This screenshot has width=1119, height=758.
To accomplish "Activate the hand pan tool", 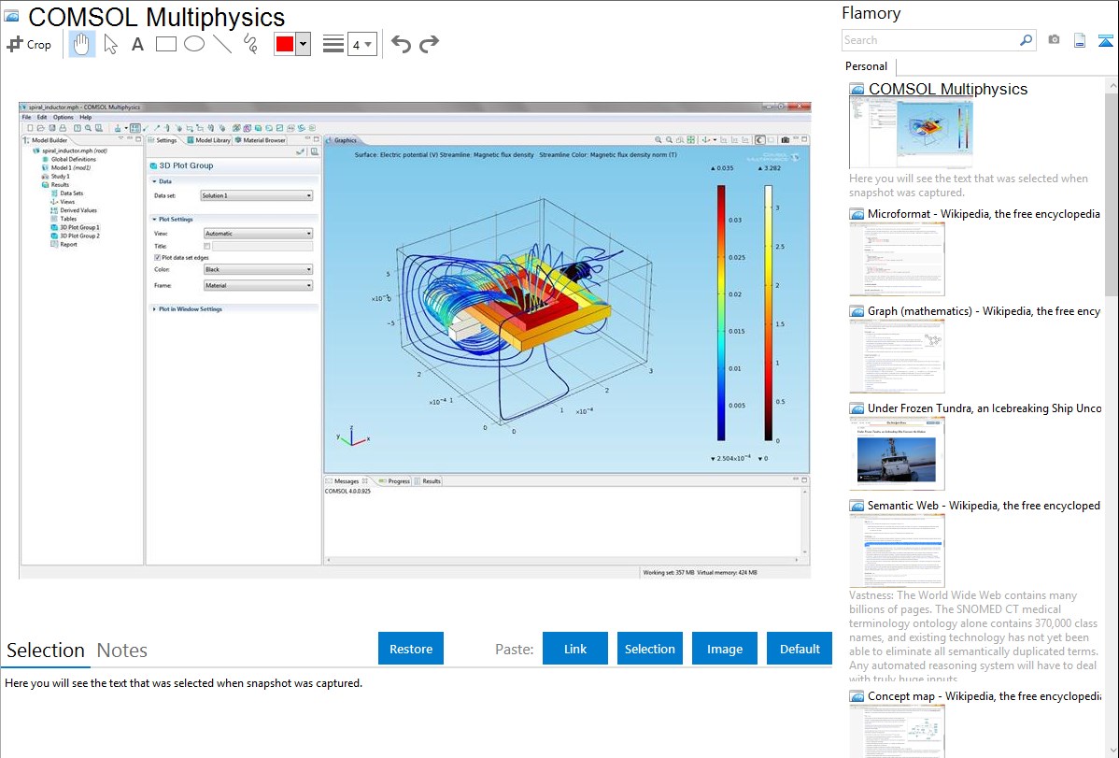I will [x=82, y=44].
